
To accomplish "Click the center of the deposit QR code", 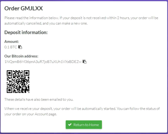I will [18, 82].
